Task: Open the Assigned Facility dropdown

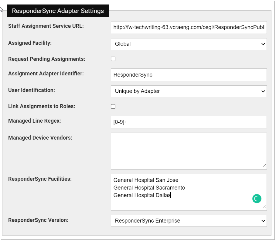Action: (x=189, y=44)
